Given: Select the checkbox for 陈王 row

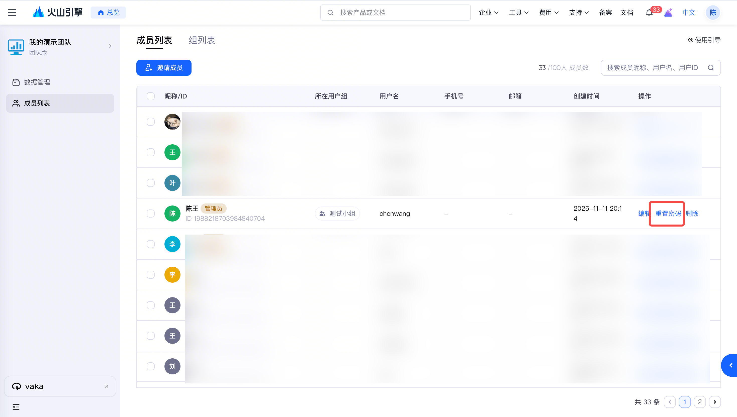Looking at the screenshot, I should (151, 214).
